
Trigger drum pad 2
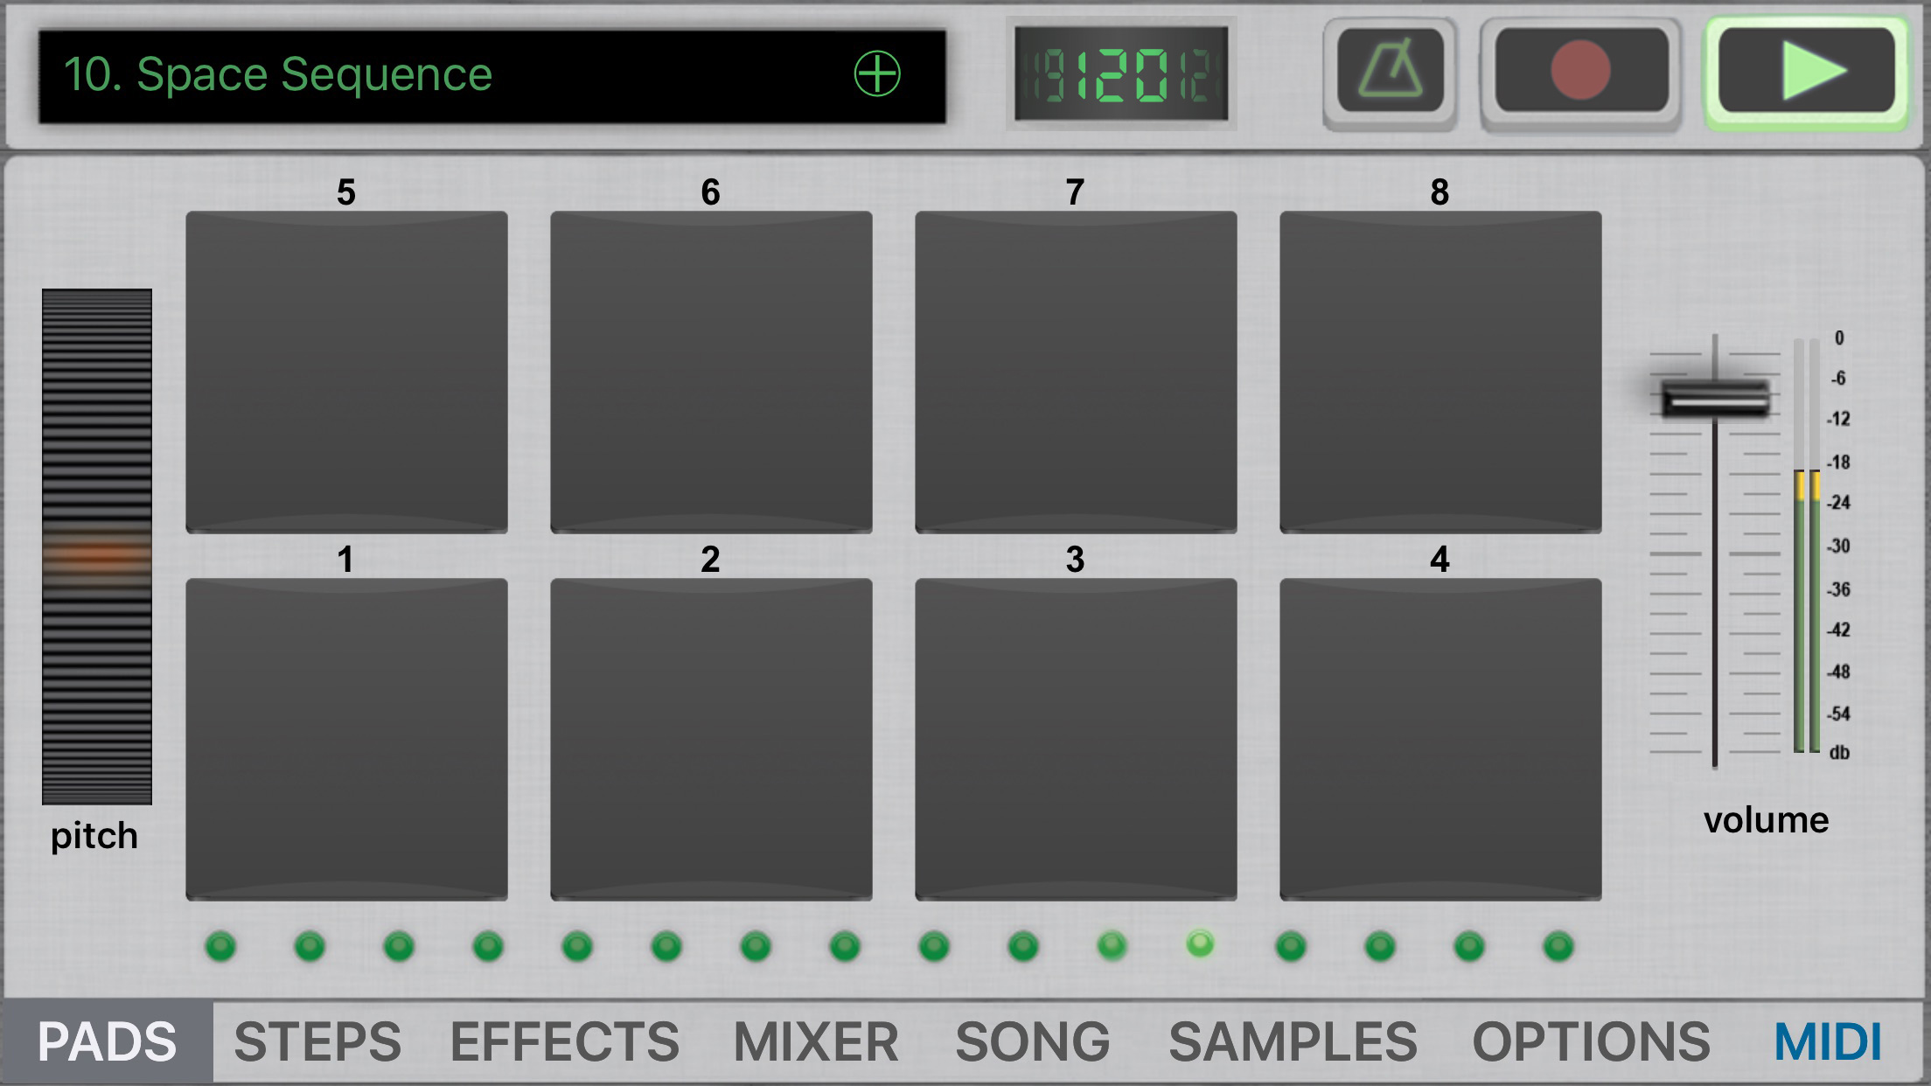click(x=711, y=739)
